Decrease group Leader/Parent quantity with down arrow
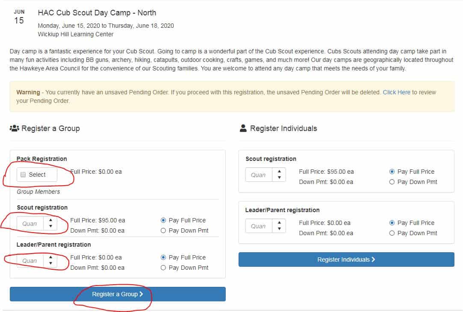 [x=50, y=263]
